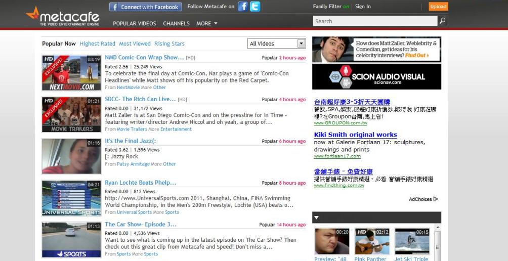Viewport: 508px width, 261px height.
Task: Open It's the Final Jazz video title
Action: click(x=131, y=141)
